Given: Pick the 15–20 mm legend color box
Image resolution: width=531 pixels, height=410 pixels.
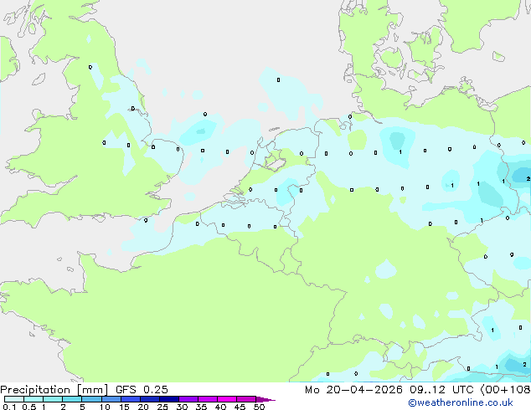Looking at the screenshot, I should click(131, 399).
